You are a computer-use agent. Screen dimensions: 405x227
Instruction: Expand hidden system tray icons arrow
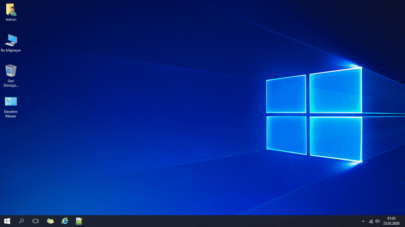tap(363, 221)
